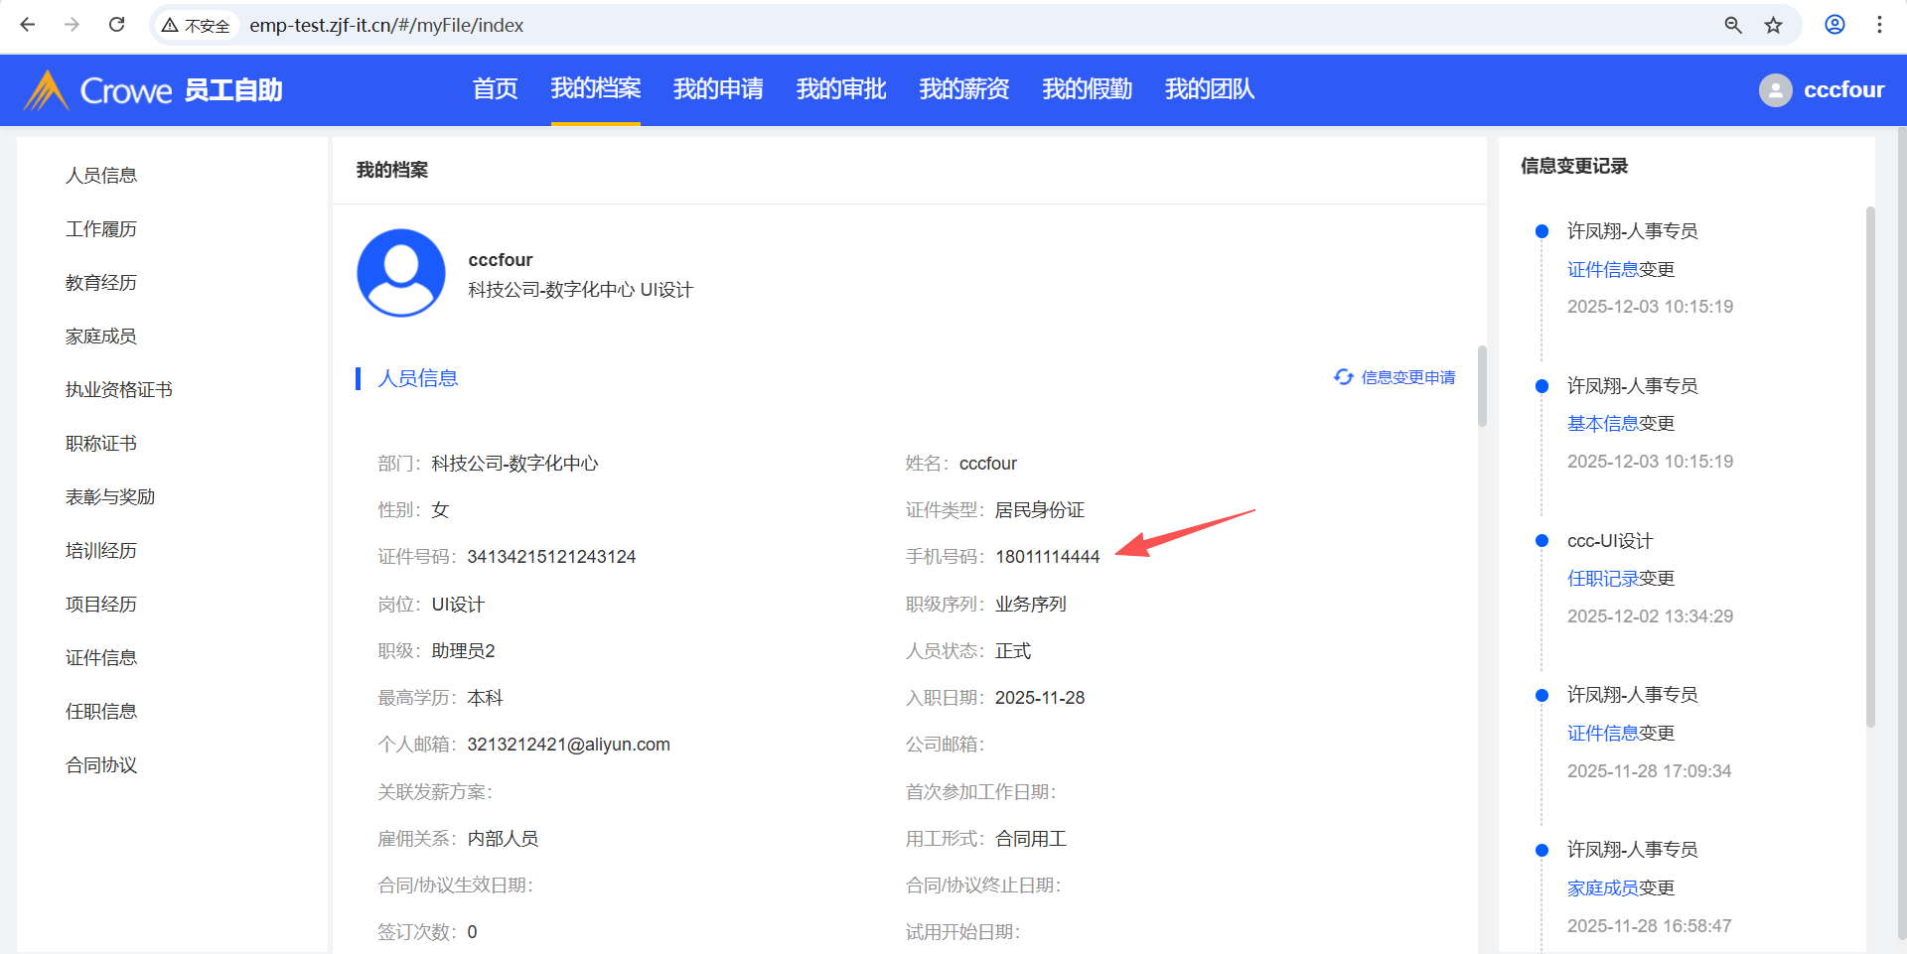Screen dimensions: 1907x954
Task: Select 工作履历 in the left sidebar
Action: coord(101,229)
